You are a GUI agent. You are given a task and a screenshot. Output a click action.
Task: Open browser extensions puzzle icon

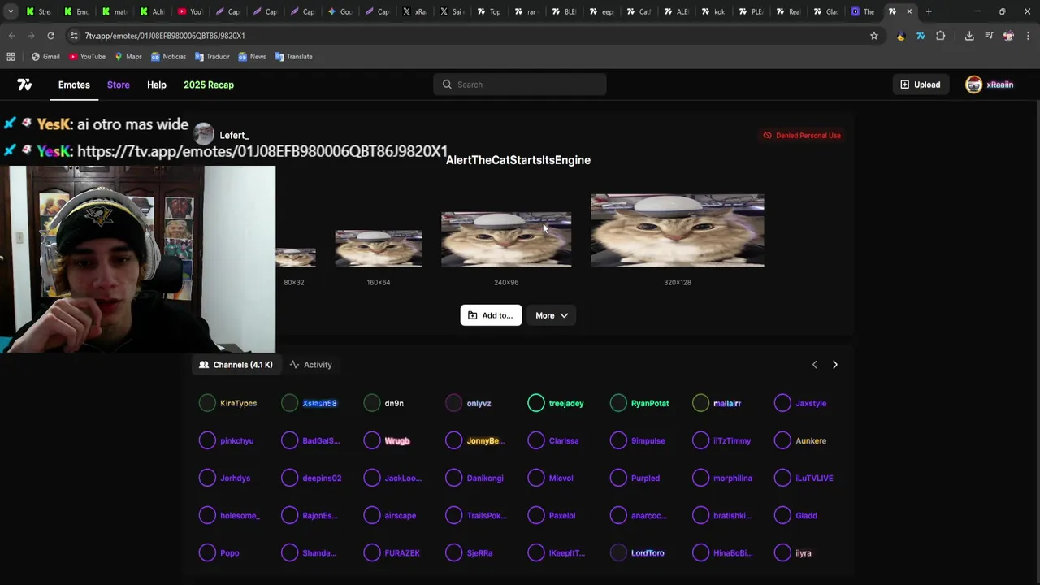coord(941,36)
